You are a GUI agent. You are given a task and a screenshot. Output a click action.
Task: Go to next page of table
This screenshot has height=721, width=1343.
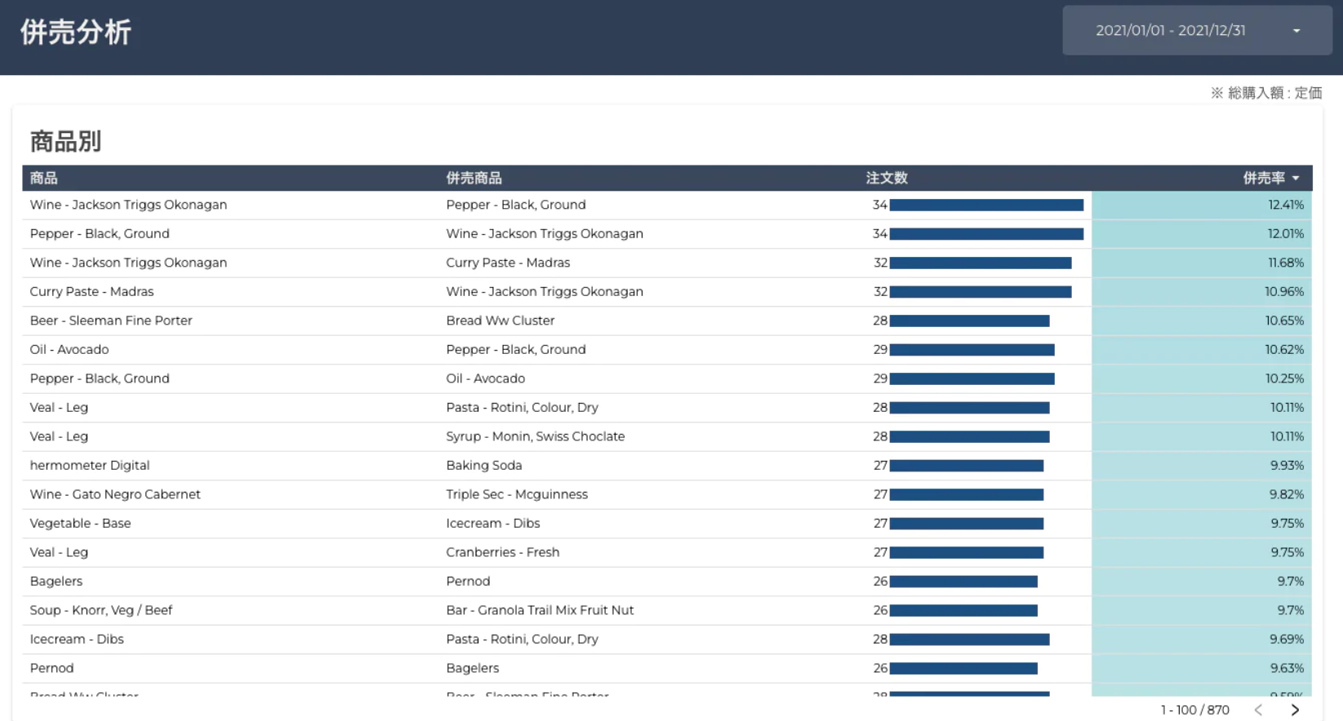1295,710
